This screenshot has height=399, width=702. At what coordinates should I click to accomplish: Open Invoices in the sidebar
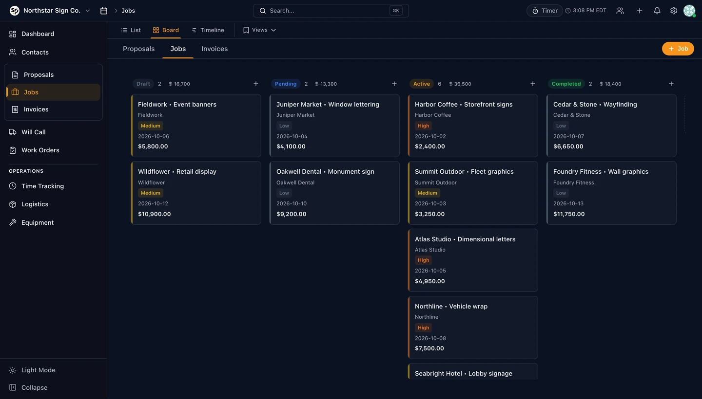pyautogui.click(x=54, y=109)
